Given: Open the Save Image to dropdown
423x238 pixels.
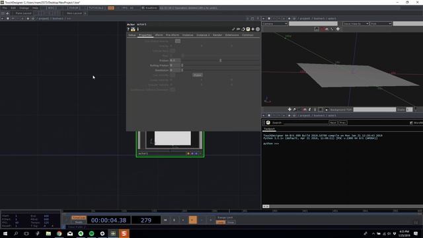Looking at the screenshot, I should [356, 24].
